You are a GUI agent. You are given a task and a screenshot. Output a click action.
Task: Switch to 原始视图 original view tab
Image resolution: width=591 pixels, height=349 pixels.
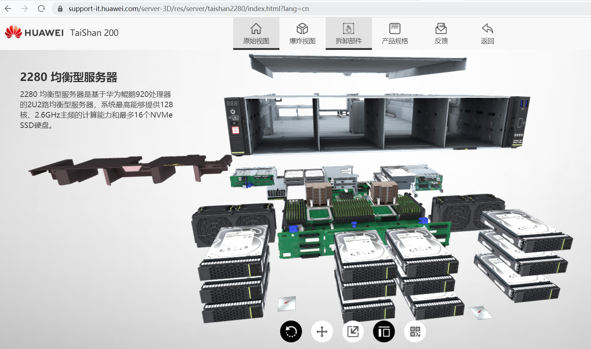pyautogui.click(x=256, y=33)
